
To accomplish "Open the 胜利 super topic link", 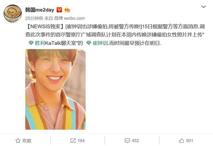I will click(40, 43).
